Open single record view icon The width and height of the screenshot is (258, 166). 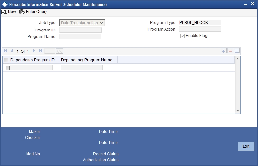237,51
